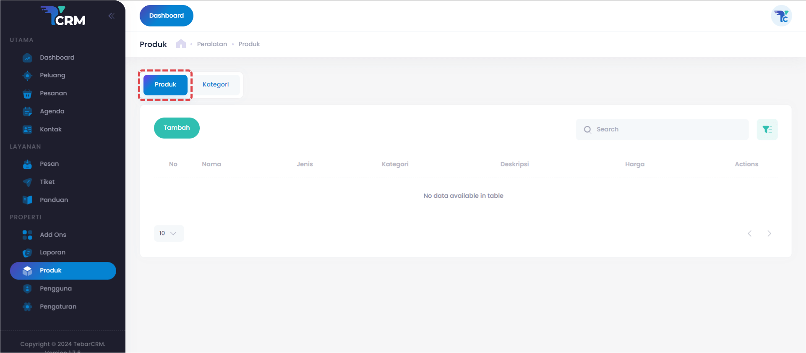The height and width of the screenshot is (353, 806).
Task: Click the Pesanan basket icon
Action: coord(27,94)
